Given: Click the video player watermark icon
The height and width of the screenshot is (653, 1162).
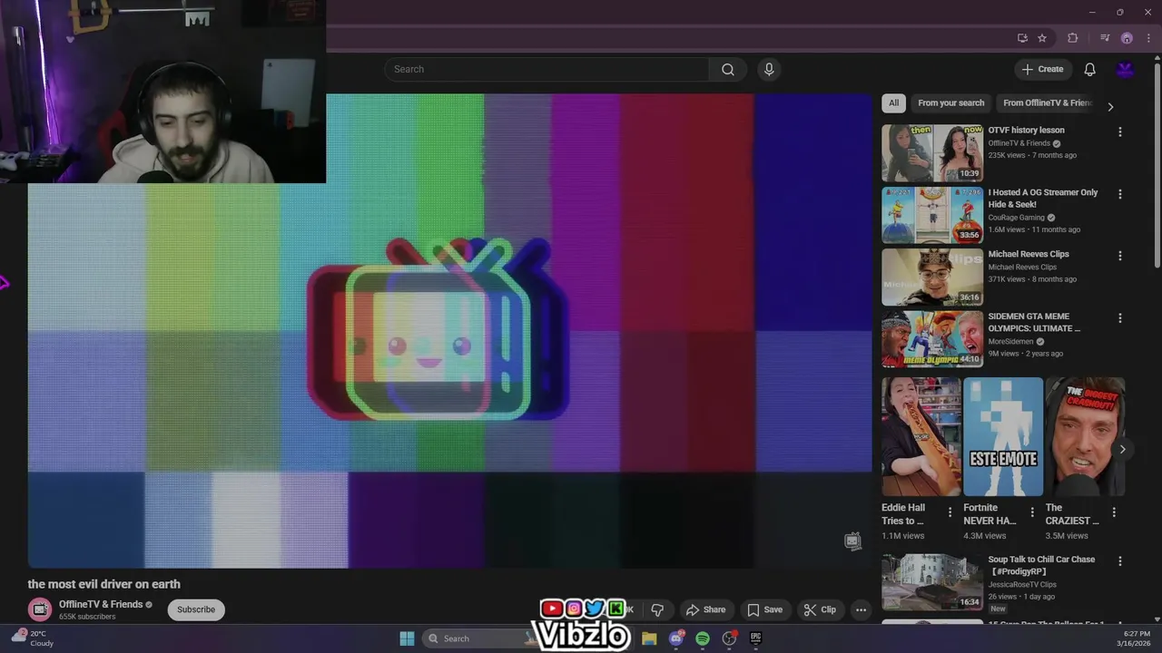Looking at the screenshot, I should tap(852, 541).
